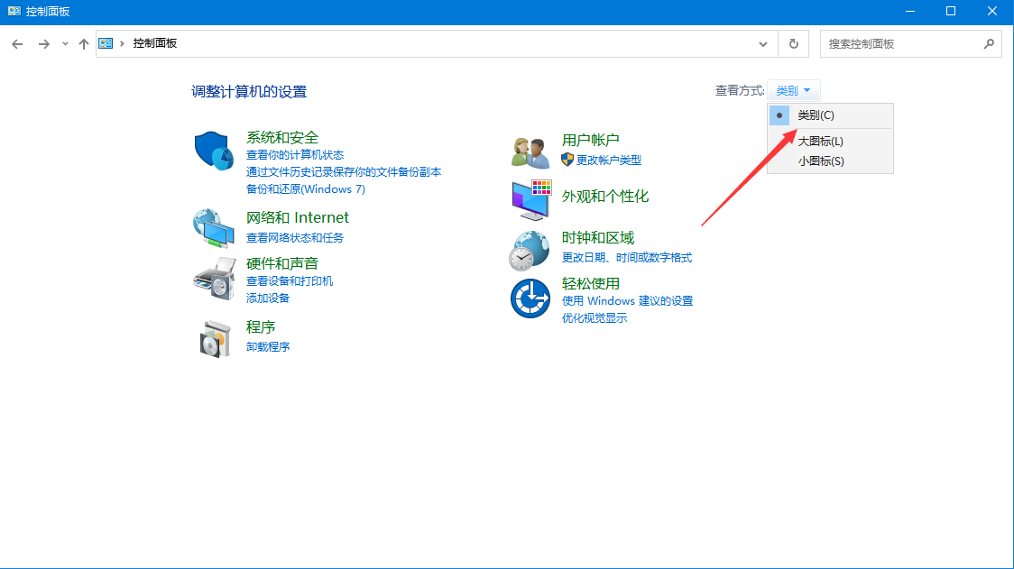Click the 轻松使用 blue circle icon
1014x569 pixels.
530,298
